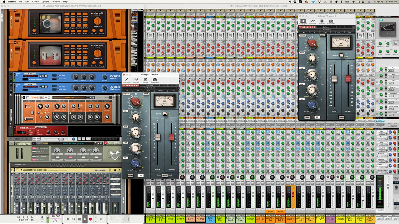Click the HP filter curve icon in Scheps 73 Mono 2

coord(323,99)
